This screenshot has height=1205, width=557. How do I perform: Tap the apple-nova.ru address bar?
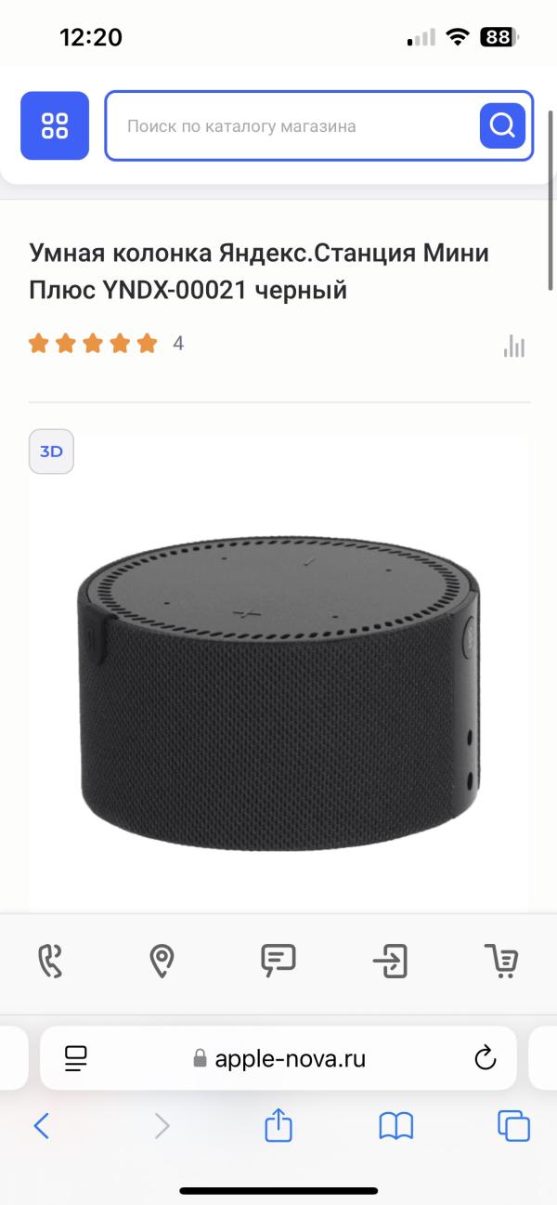[x=278, y=1057]
